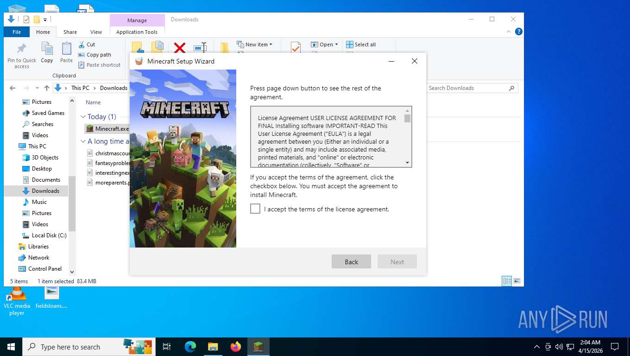The width and height of the screenshot is (630, 356).
Task: Open Local Disk (C:) in sidebar
Action: (44, 235)
